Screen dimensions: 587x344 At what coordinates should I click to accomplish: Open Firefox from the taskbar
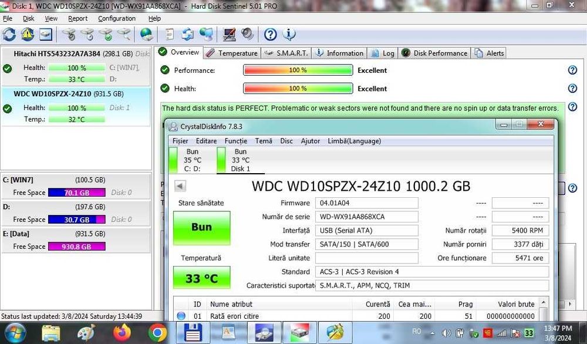[123, 332]
